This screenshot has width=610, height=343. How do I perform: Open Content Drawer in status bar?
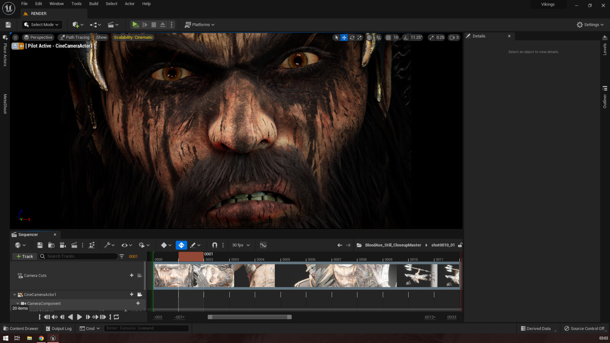(x=21, y=329)
